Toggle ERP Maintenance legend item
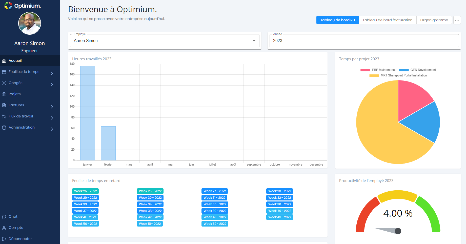 pyautogui.click(x=378, y=70)
